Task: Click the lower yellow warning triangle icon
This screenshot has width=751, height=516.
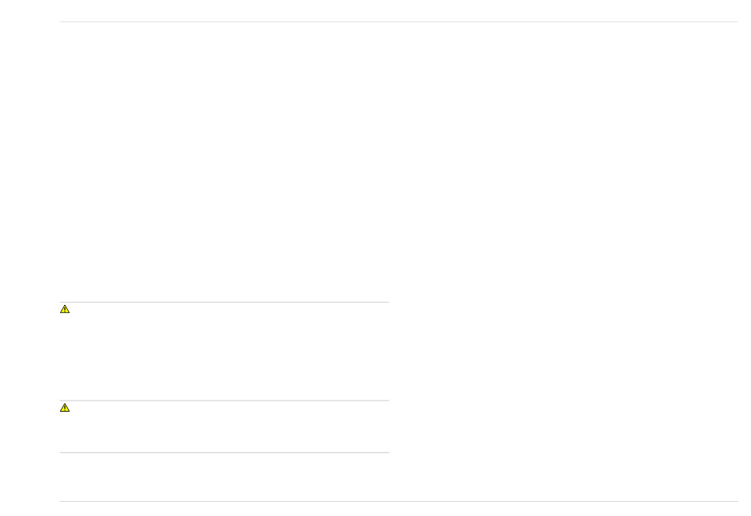Action: (x=65, y=407)
